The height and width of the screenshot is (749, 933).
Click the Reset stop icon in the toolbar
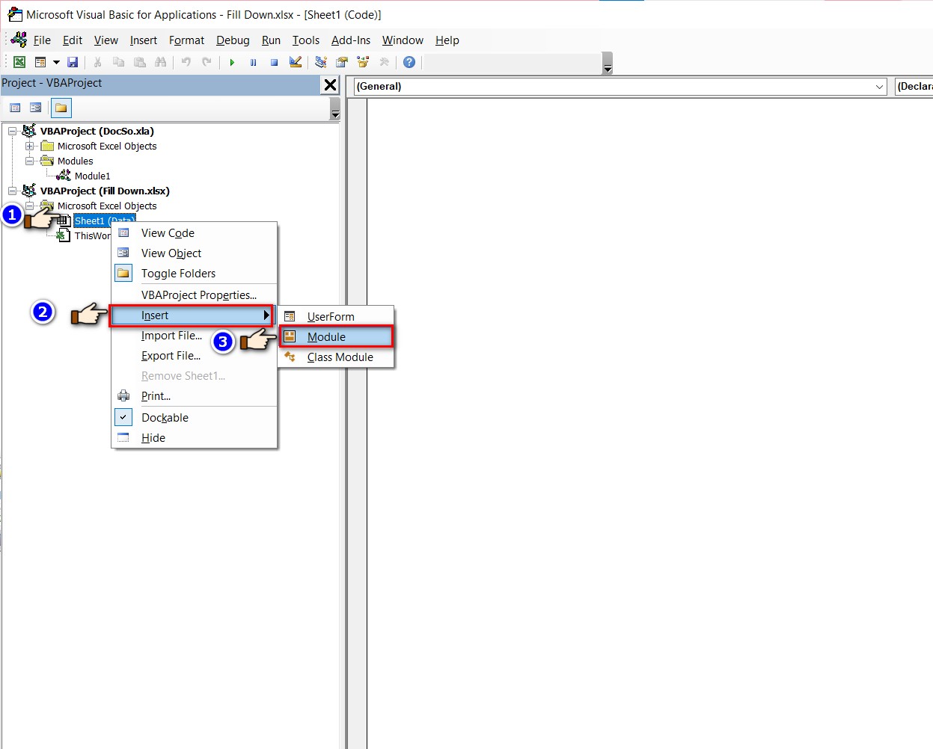[x=275, y=62]
